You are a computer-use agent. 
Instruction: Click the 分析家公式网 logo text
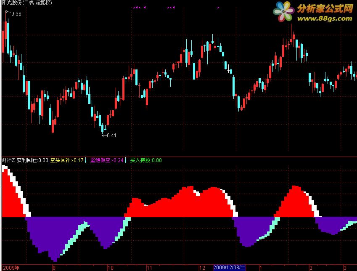[325, 9]
